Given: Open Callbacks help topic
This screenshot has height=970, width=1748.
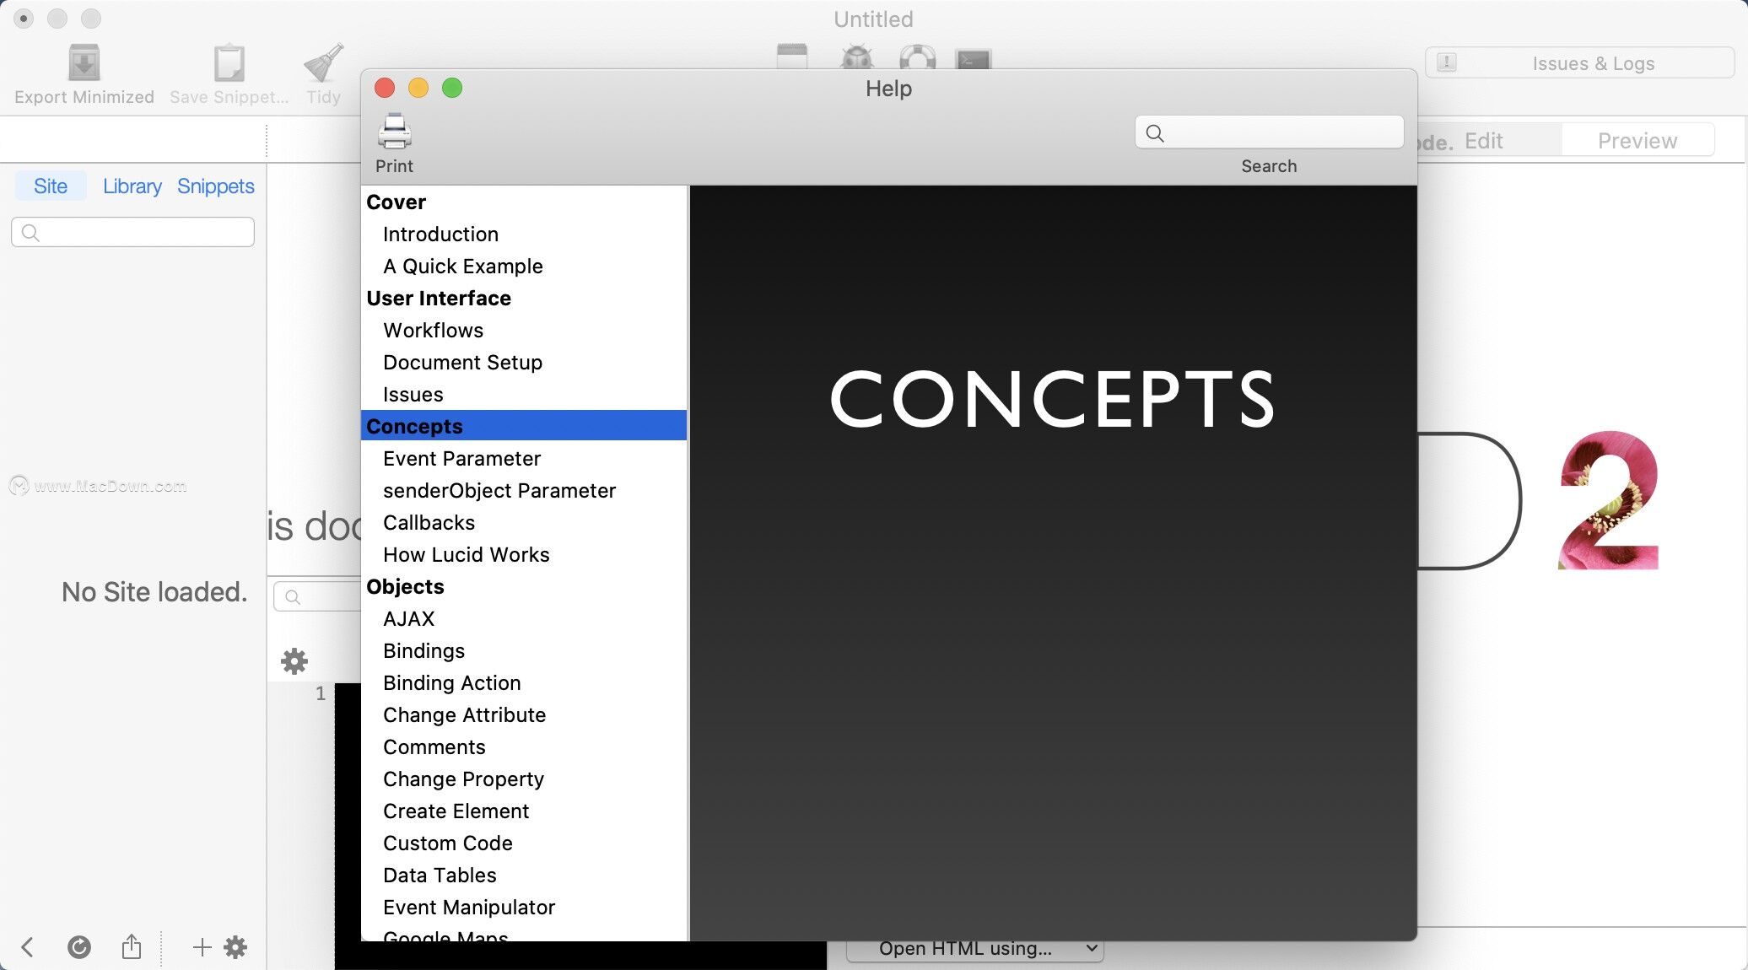Looking at the screenshot, I should [429, 522].
